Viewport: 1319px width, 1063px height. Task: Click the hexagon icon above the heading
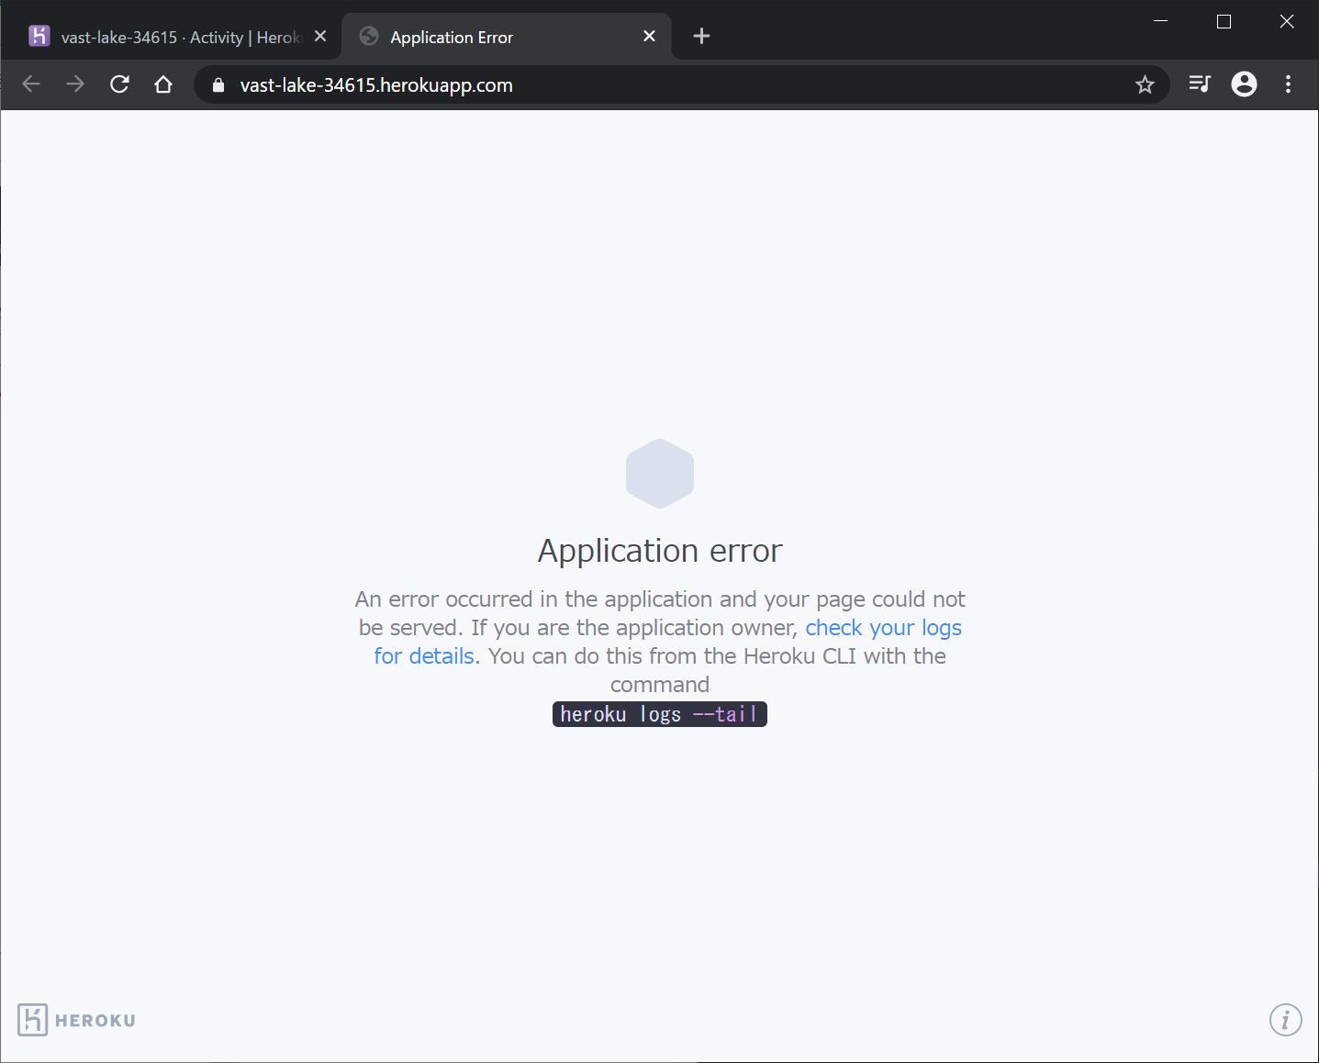(660, 474)
